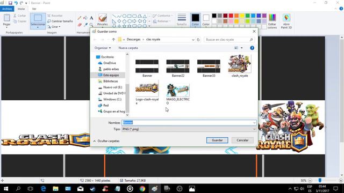Image resolution: width=344 pixels, height=193 pixels.
Task: Click Nueva carpeta
Action: [128, 48]
